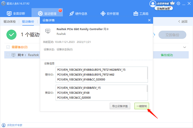
Task: Click 返回 to go back
Action: [183, 22]
